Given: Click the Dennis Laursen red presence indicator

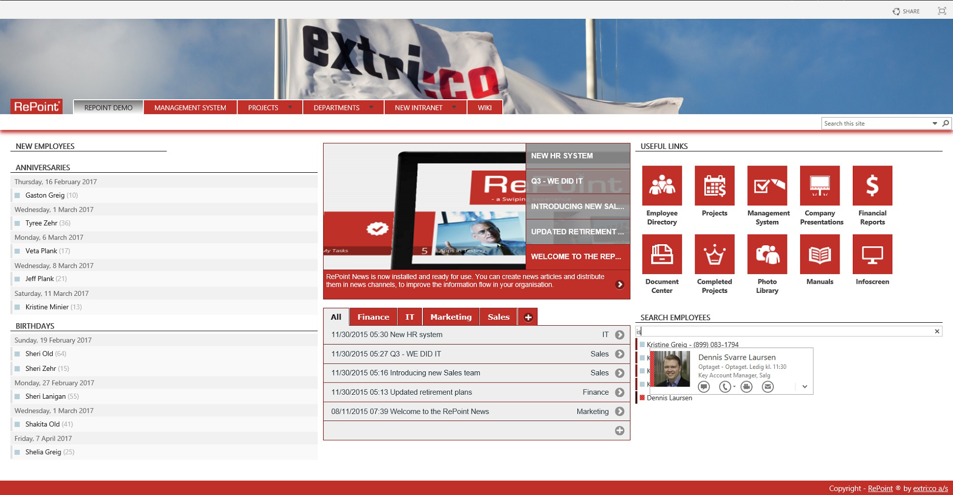Looking at the screenshot, I should tap(642, 398).
